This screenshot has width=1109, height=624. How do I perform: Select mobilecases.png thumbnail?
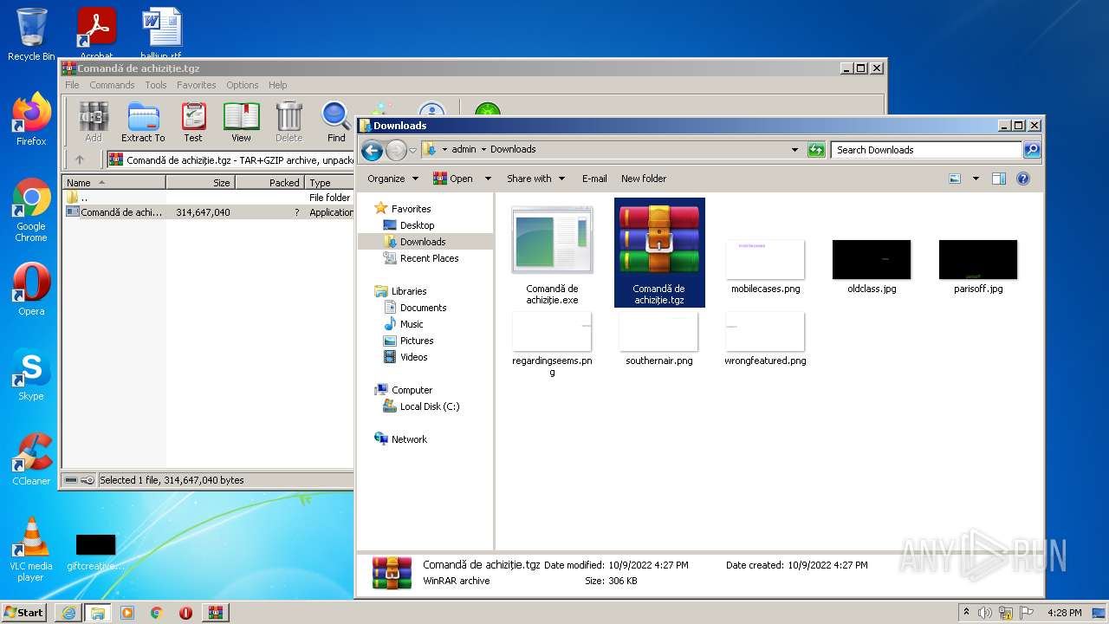click(765, 268)
